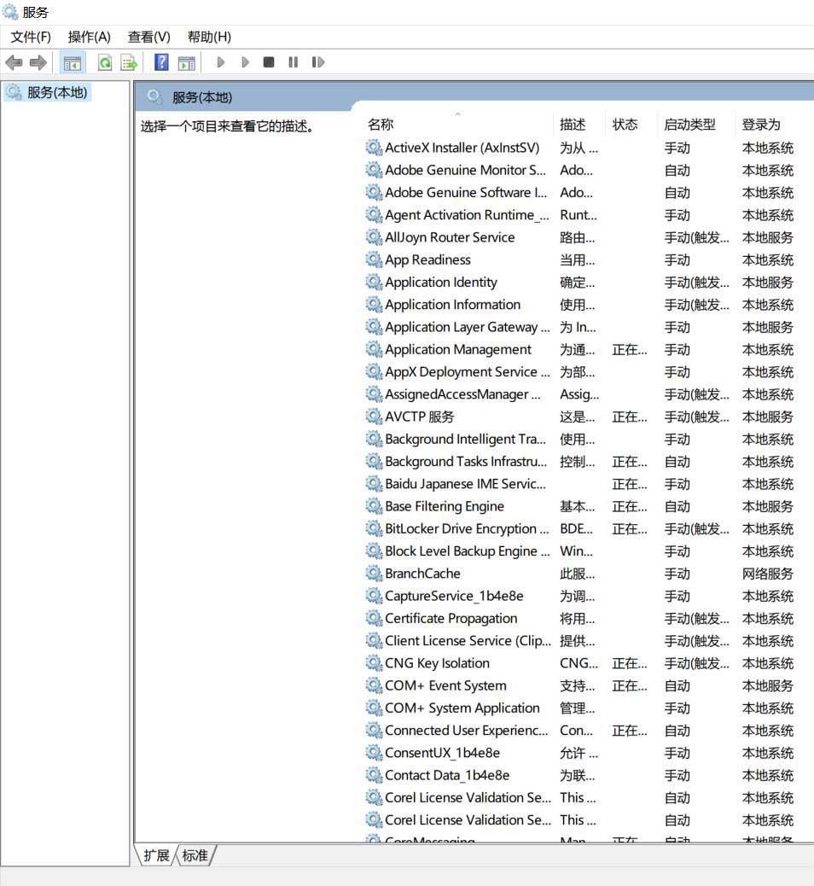Image resolution: width=814 pixels, height=886 pixels.
Task: Select the BranchCache service
Action: [x=423, y=574]
